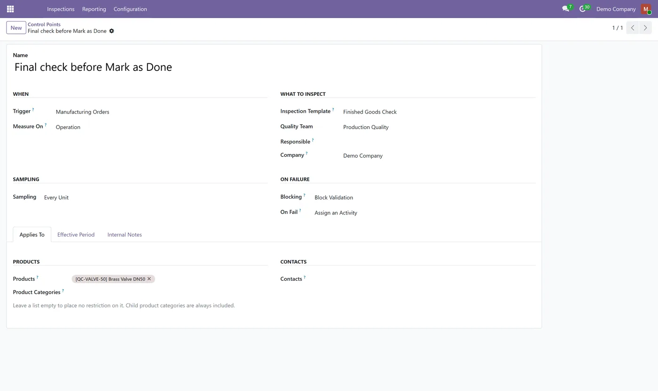Viewport: 658px width, 391px height.
Task: Open the Company field showing Demo Company
Action: click(x=439, y=156)
